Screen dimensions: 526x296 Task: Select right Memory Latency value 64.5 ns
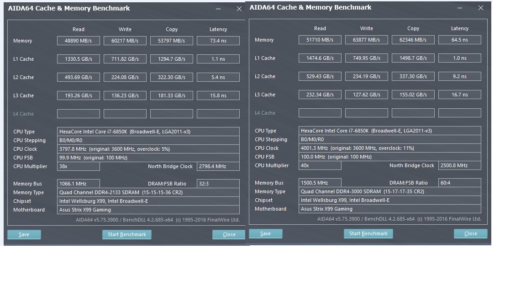coord(460,40)
